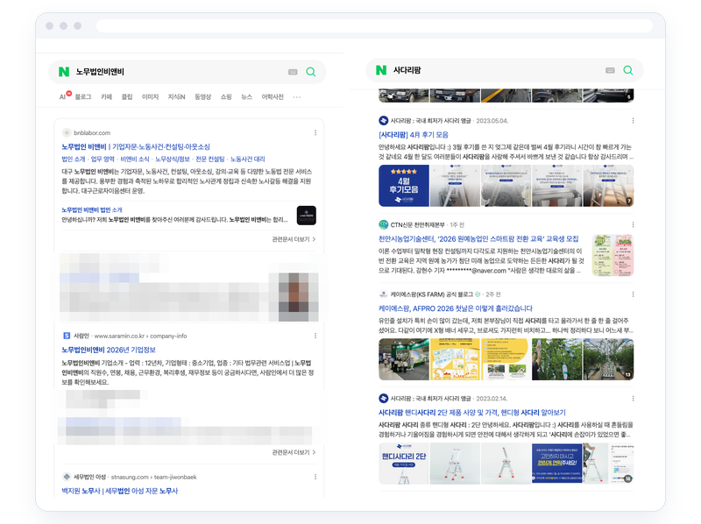Click dark thumbnail beside 법인 소개 doc

[307, 215]
